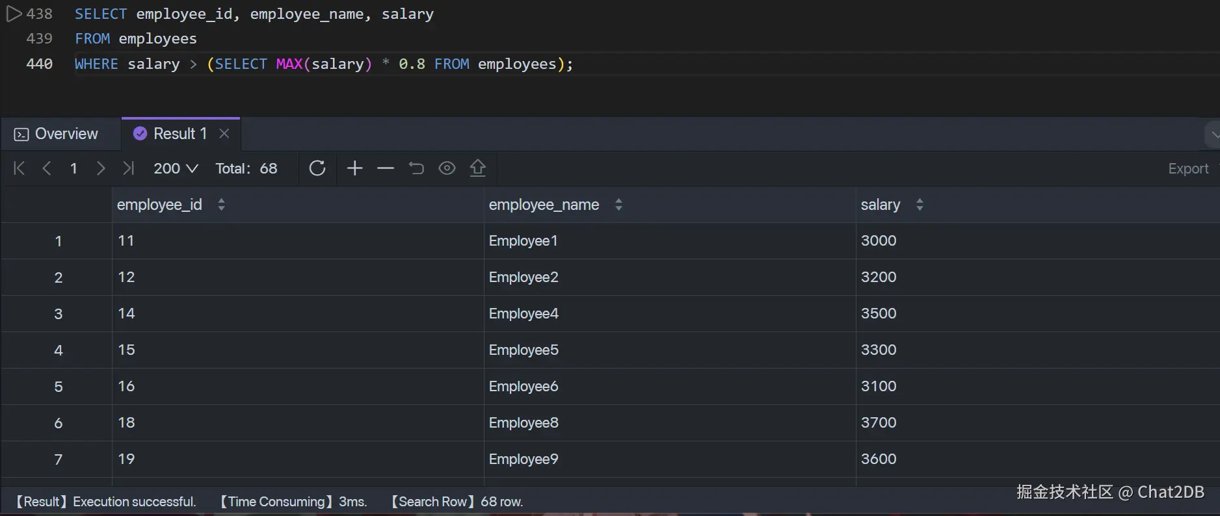
Task: Submit changes with upload arrow icon
Action: tap(478, 168)
